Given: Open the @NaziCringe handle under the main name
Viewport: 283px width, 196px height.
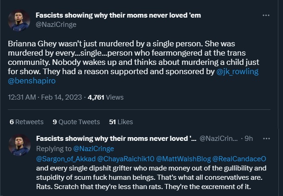Looking at the screenshot, I should point(56,24).
